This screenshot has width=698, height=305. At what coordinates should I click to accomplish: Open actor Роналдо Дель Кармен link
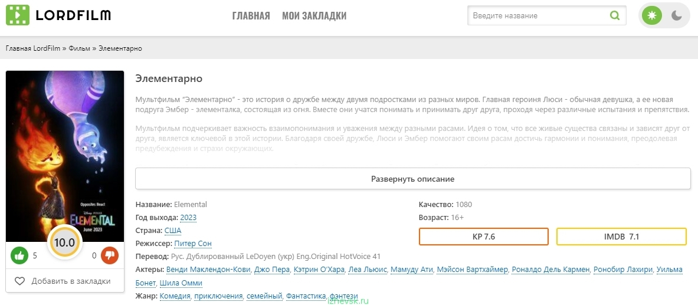[x=551, y=270]
